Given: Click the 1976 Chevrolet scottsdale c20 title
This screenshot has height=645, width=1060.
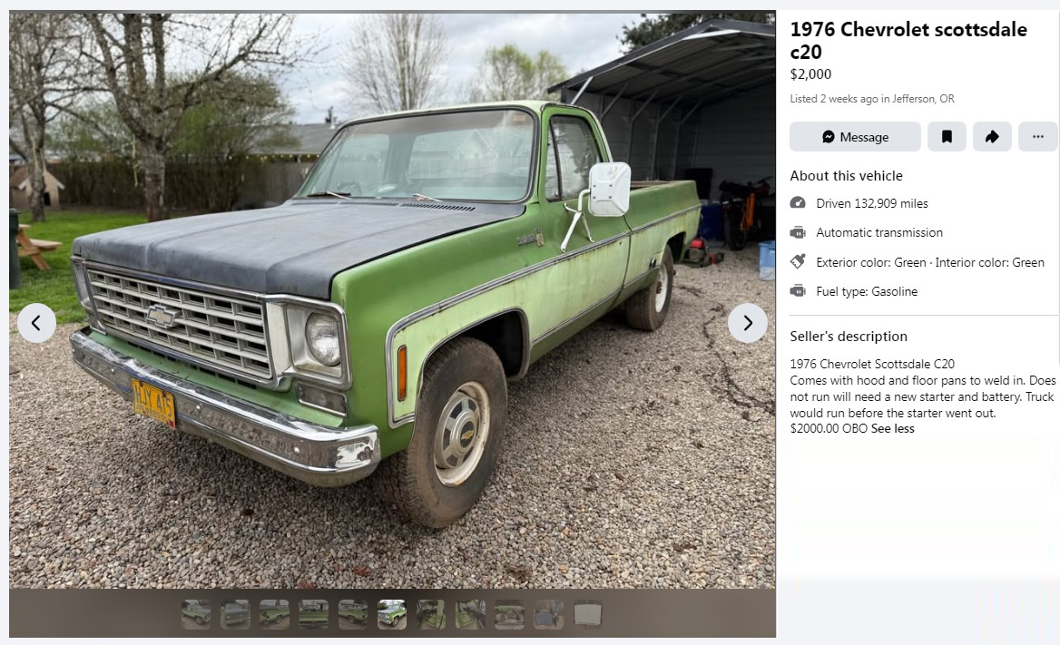Looking at the screenshot, I should coord(908,41).
